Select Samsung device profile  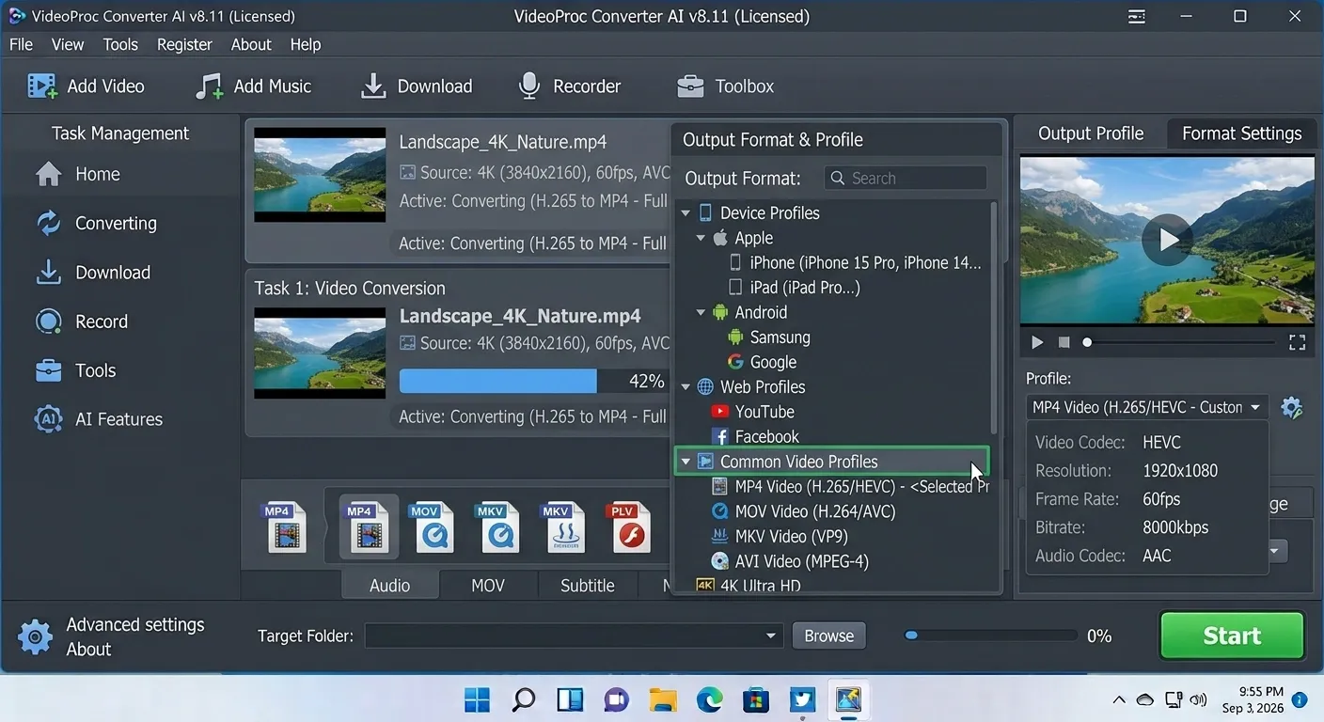coord(769,337)
